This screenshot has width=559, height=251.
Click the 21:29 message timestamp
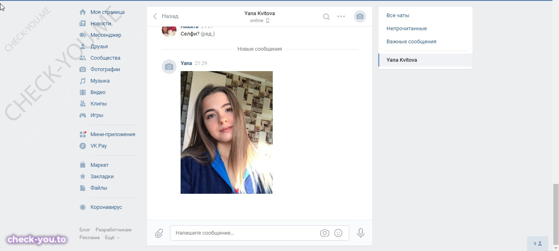(201, 63)
